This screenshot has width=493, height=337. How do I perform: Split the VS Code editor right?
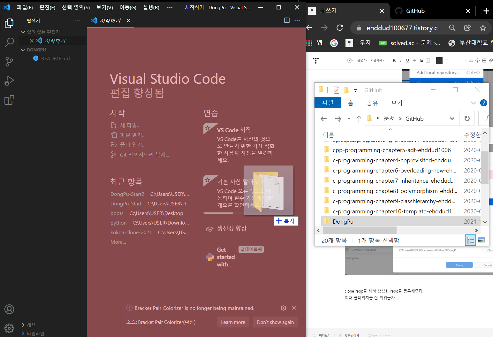click(287, 20)
